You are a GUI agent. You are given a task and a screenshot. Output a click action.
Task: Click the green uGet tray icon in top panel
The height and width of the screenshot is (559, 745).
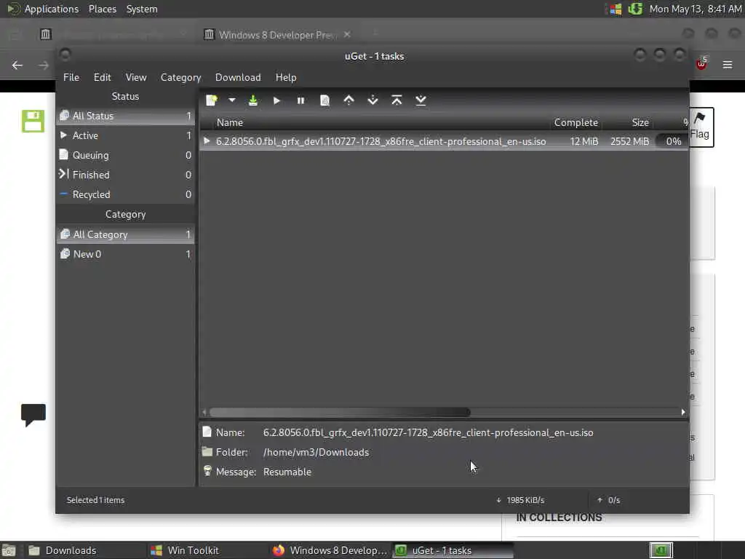(x=635, y=9)
